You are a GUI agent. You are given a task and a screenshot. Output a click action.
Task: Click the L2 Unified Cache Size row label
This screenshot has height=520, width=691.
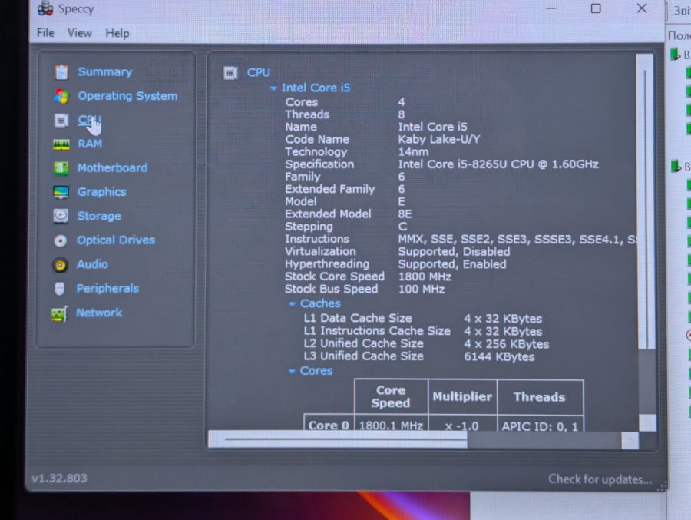(x=364, y=343)
